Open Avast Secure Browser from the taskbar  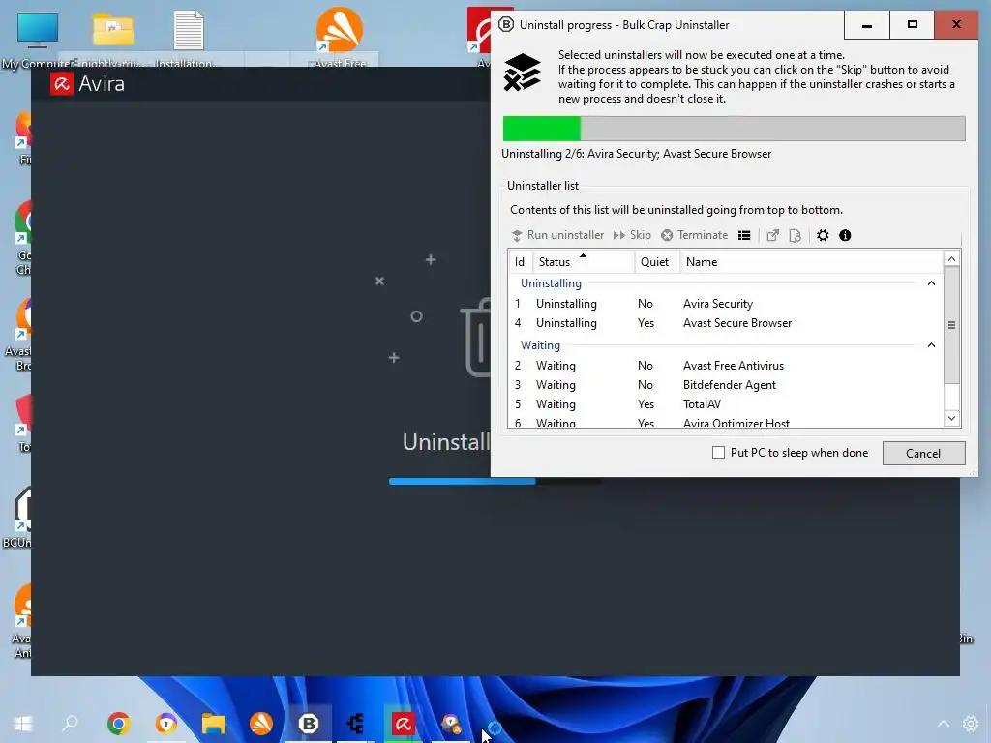pyautogui.click(x=166, y=724)
